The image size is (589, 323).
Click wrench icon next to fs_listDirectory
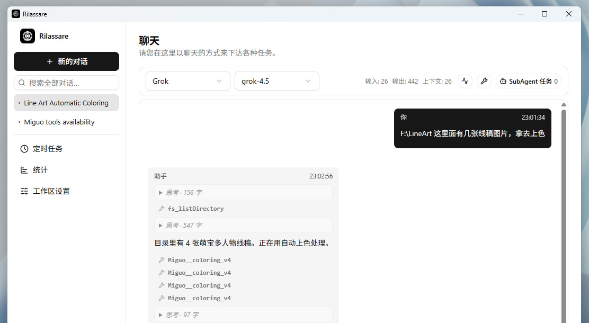tap(162, 209)
